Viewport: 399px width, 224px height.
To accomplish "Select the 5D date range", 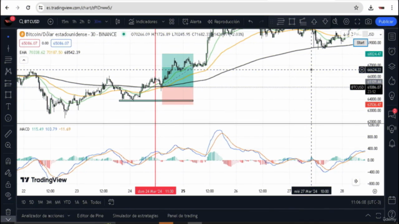I will click(32, 202).
